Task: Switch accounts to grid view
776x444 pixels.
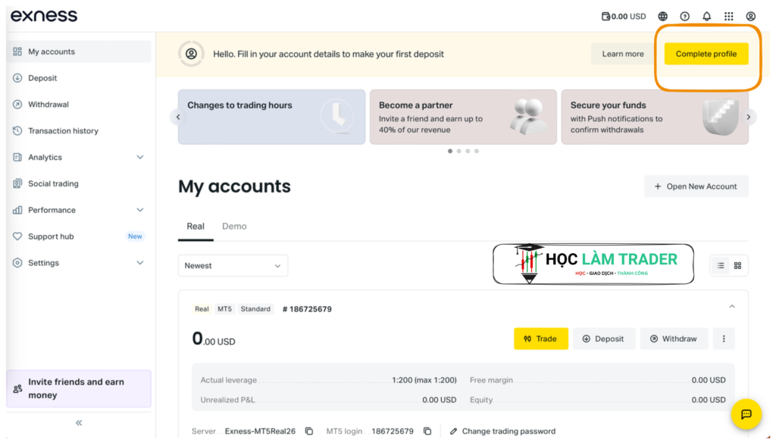Action: [738, 266]
